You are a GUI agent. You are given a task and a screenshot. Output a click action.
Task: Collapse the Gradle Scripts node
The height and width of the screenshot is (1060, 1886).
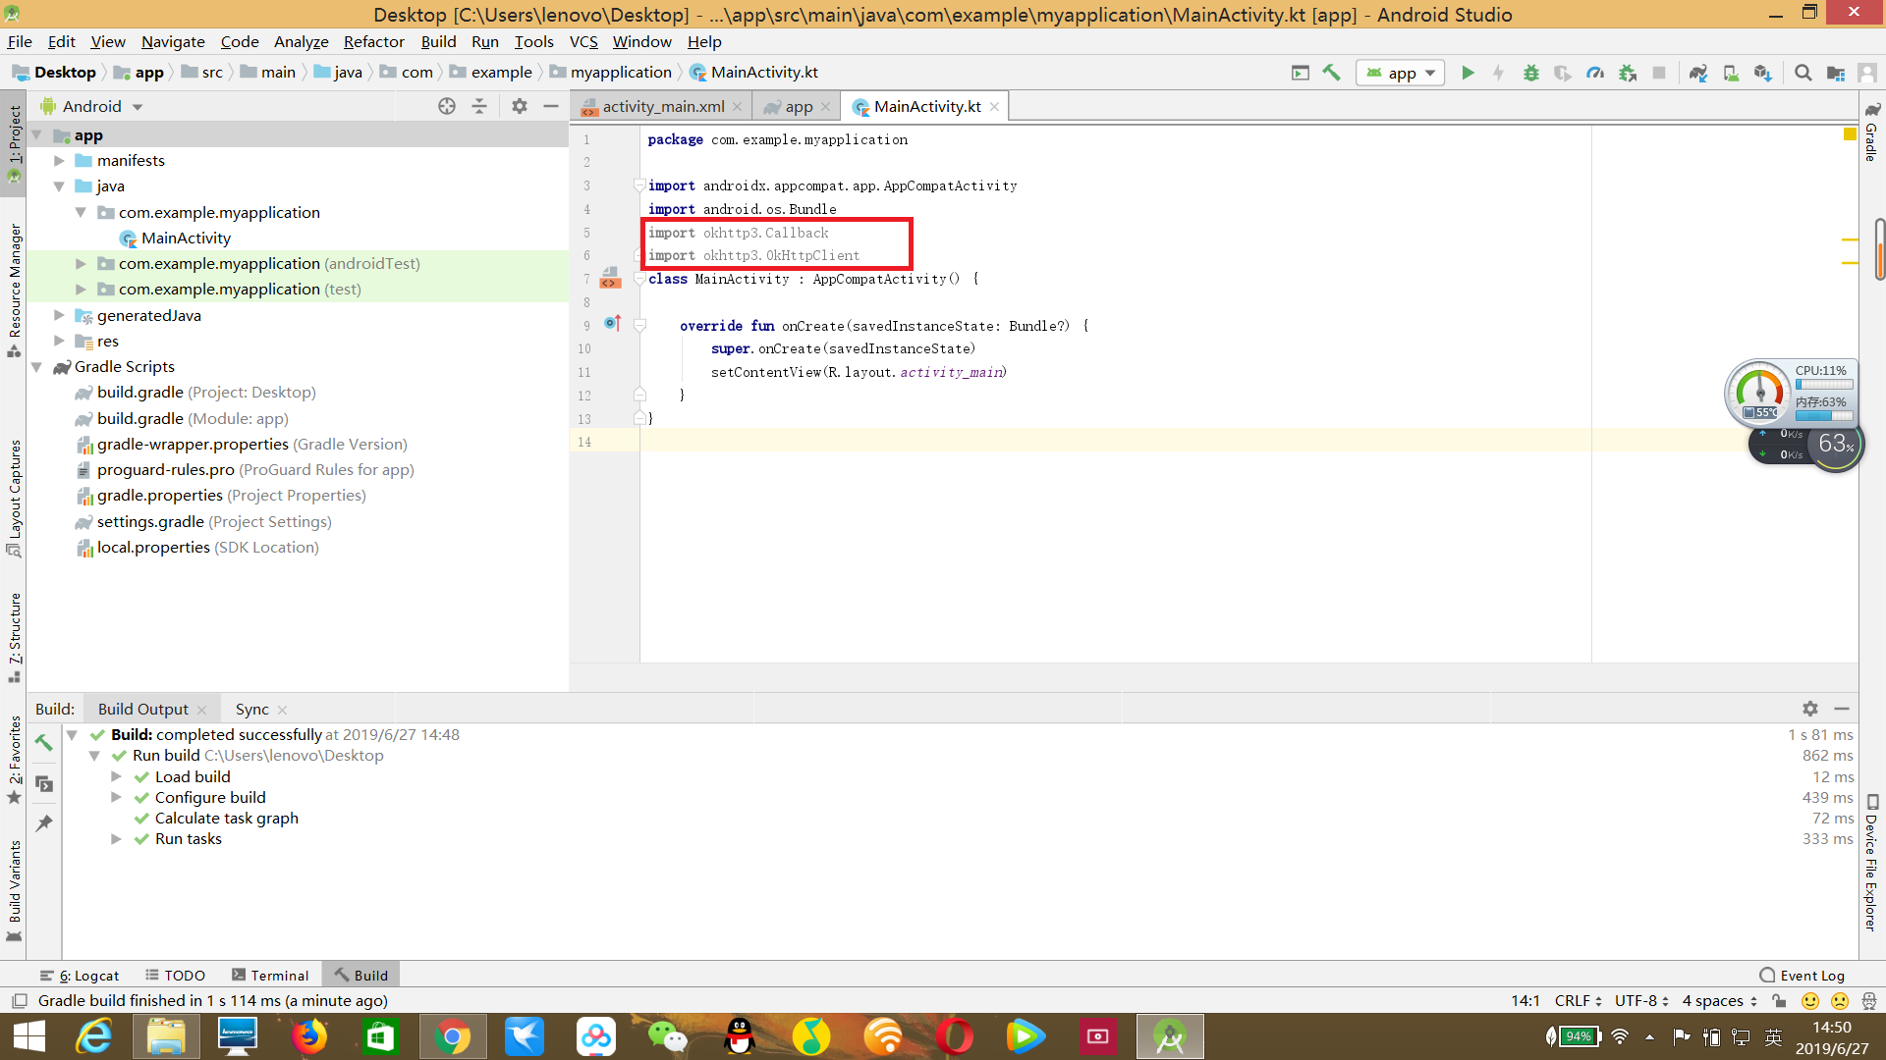36,367
